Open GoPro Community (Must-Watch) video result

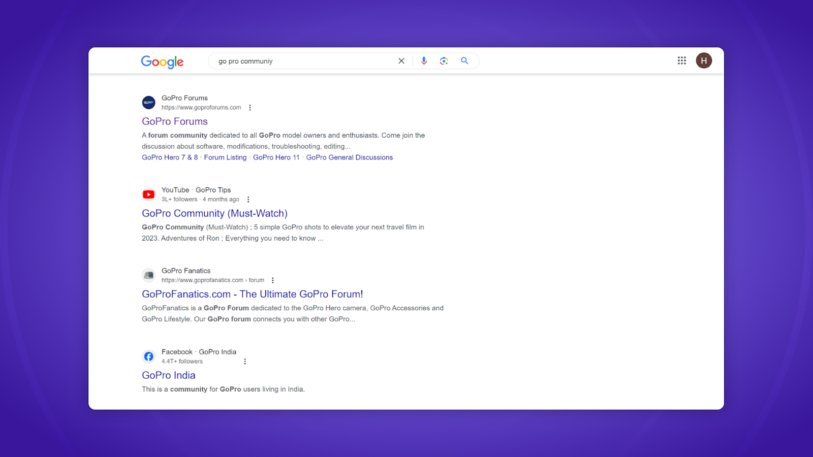tap(214, 213)
